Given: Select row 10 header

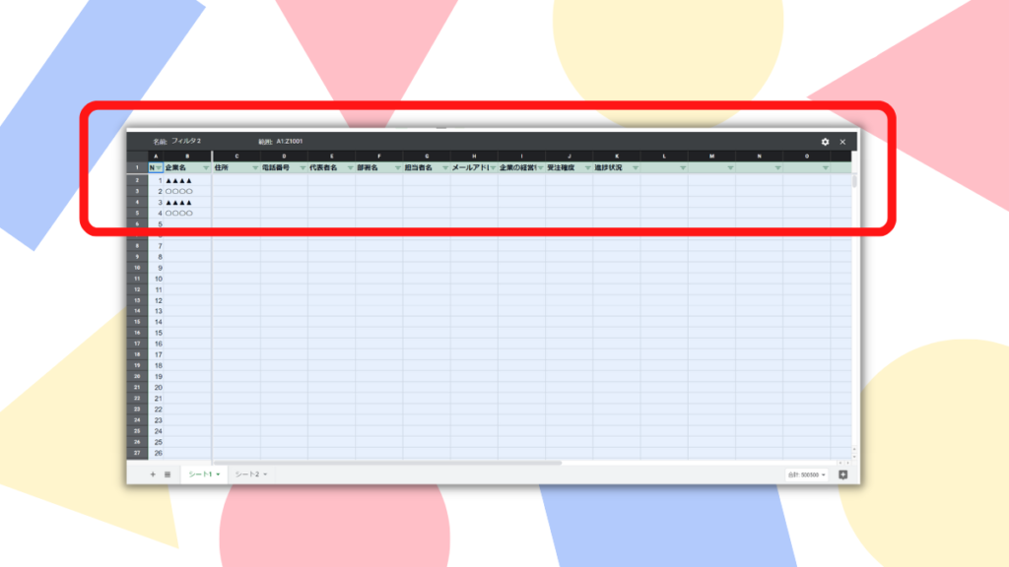Looking at the screenshot, I should [137, 268].
